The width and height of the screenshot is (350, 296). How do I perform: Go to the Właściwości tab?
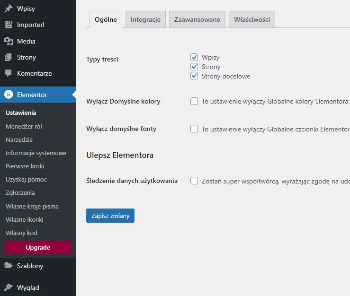pyautogui.click(x=252, y=19)
